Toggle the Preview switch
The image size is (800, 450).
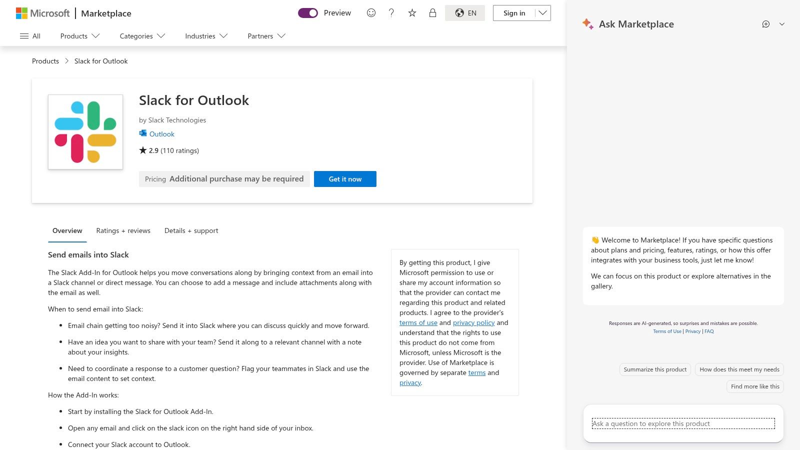point(308,13)
